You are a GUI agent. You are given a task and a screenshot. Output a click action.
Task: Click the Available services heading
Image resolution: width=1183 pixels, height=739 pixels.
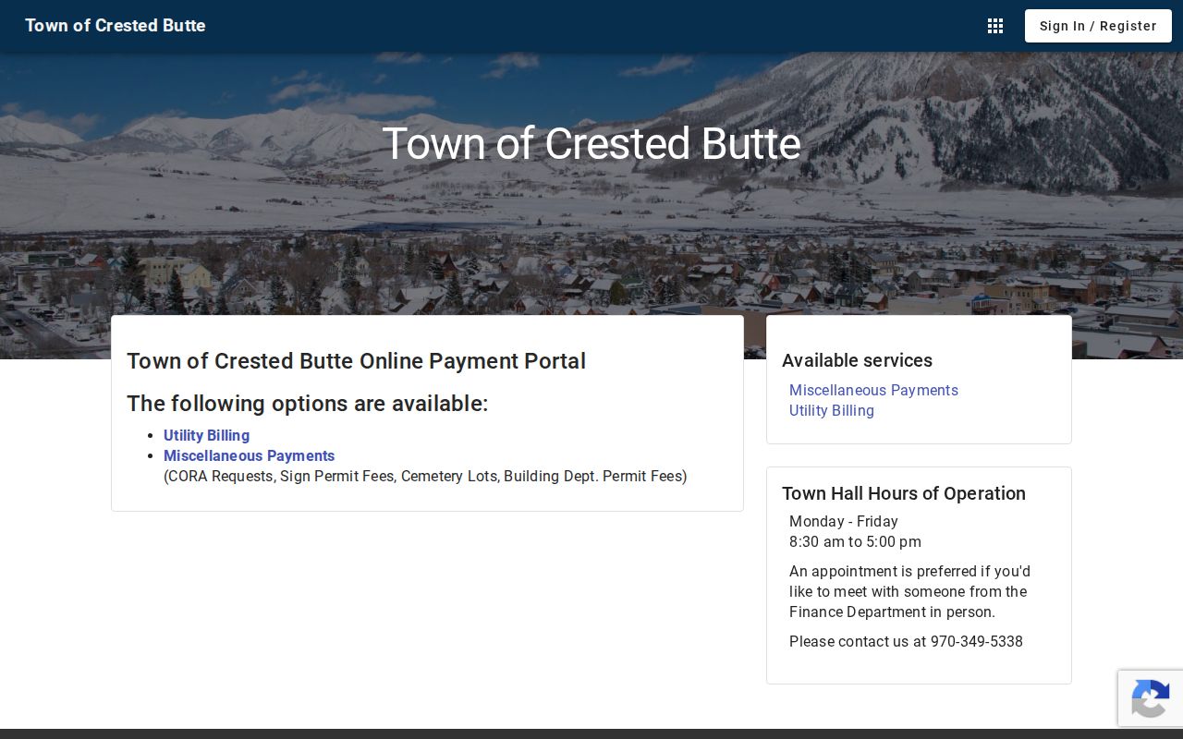coord(857,360)
